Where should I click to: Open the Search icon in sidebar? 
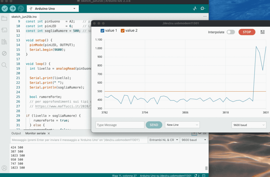(4, 65)
